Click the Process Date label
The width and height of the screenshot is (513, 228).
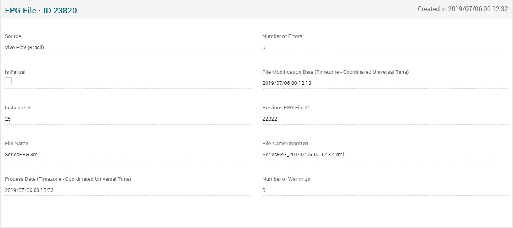click(67, 179)
